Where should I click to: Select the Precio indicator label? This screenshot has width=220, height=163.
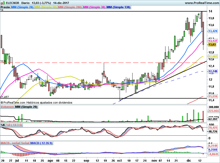click(x=5, y=7)
